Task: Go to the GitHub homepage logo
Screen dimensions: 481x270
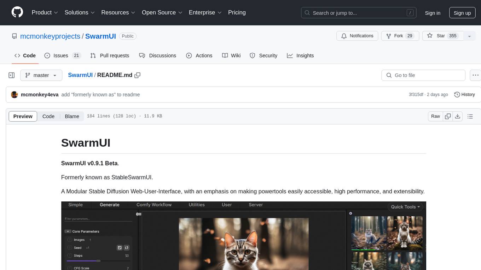Action: click(17, 12)
